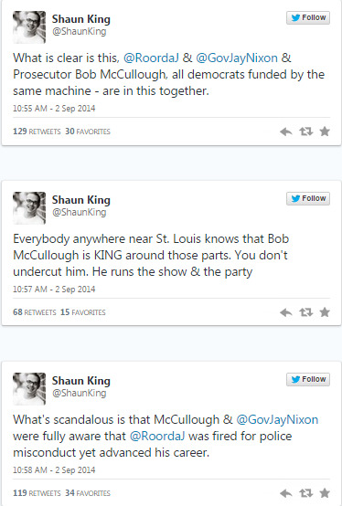Reply to the 'KING around those parts' tweet
Image resolution: width=342 pixels, height=506 pixels.
pyautogui.click(x=286, y=312)
